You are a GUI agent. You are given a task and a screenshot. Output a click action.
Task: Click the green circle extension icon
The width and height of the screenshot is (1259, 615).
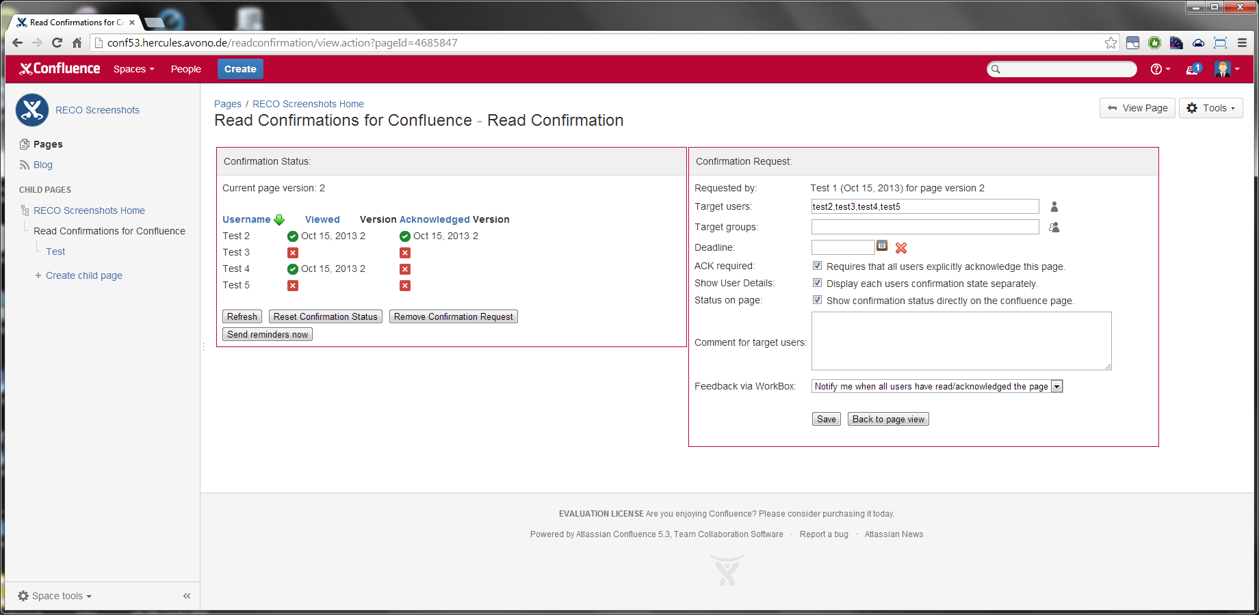tap(1154, 42)
